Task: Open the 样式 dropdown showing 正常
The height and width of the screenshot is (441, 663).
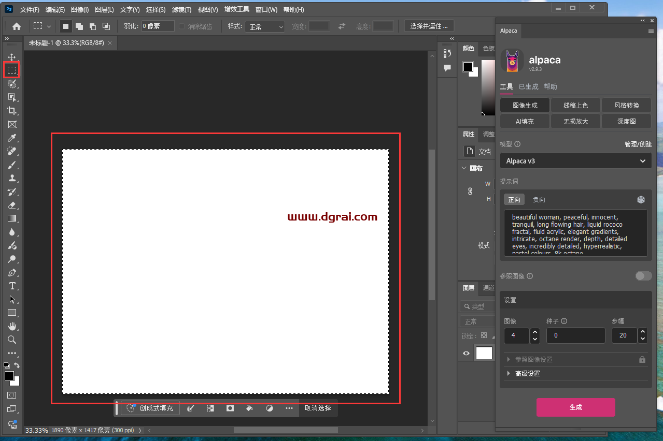Action: [x=266, y=26]
